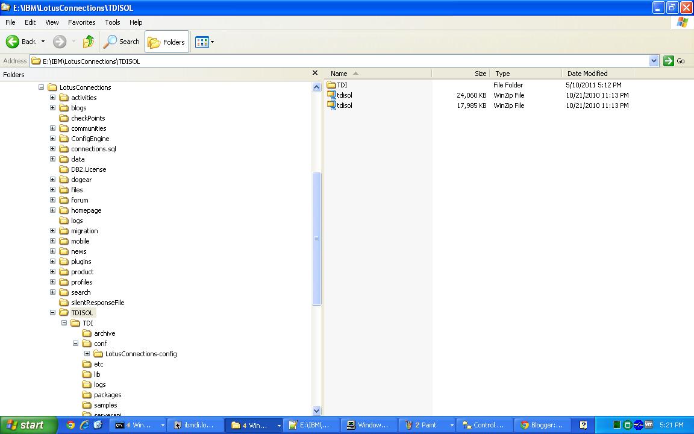Select the etc folder icon
This screenshot has height=434, width=694.
[x=87, y=364]
